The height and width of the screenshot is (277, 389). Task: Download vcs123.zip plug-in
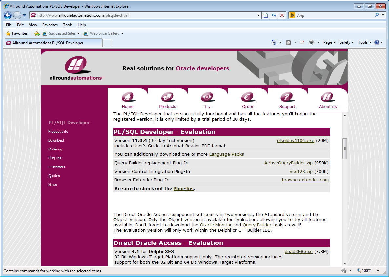[x=301, y=172]
